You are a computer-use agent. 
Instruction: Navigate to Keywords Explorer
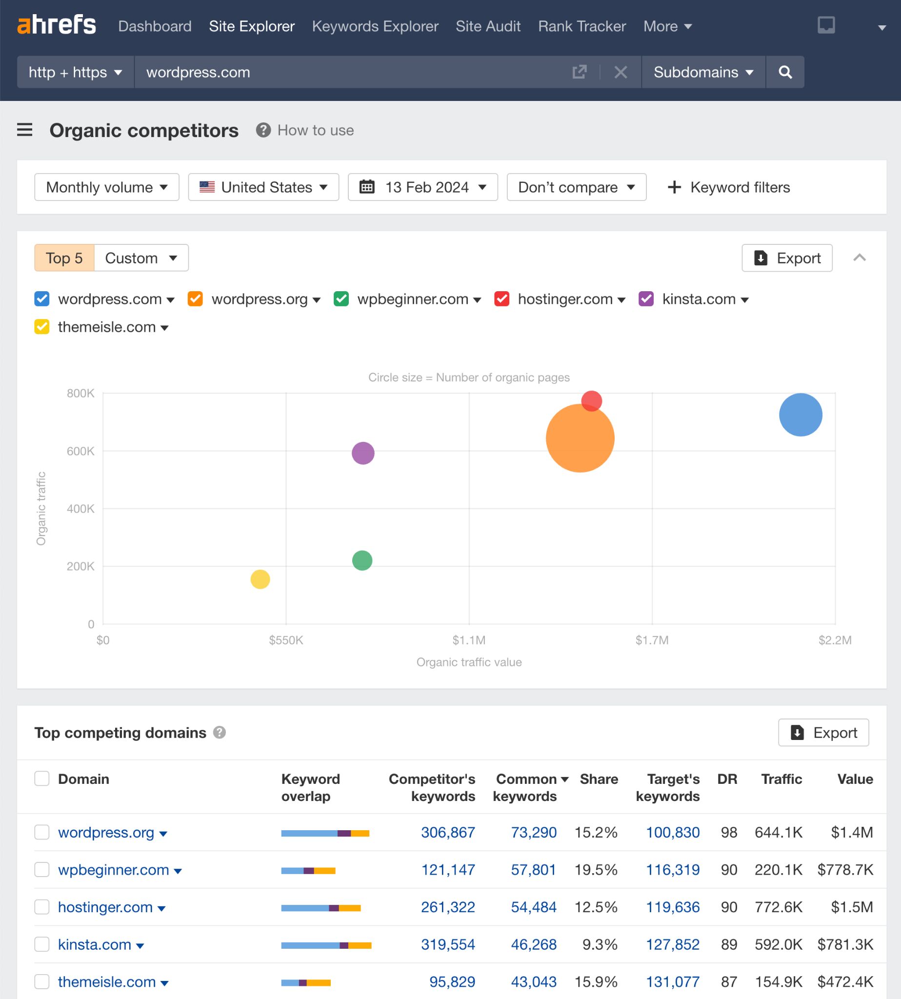(375, 26)
